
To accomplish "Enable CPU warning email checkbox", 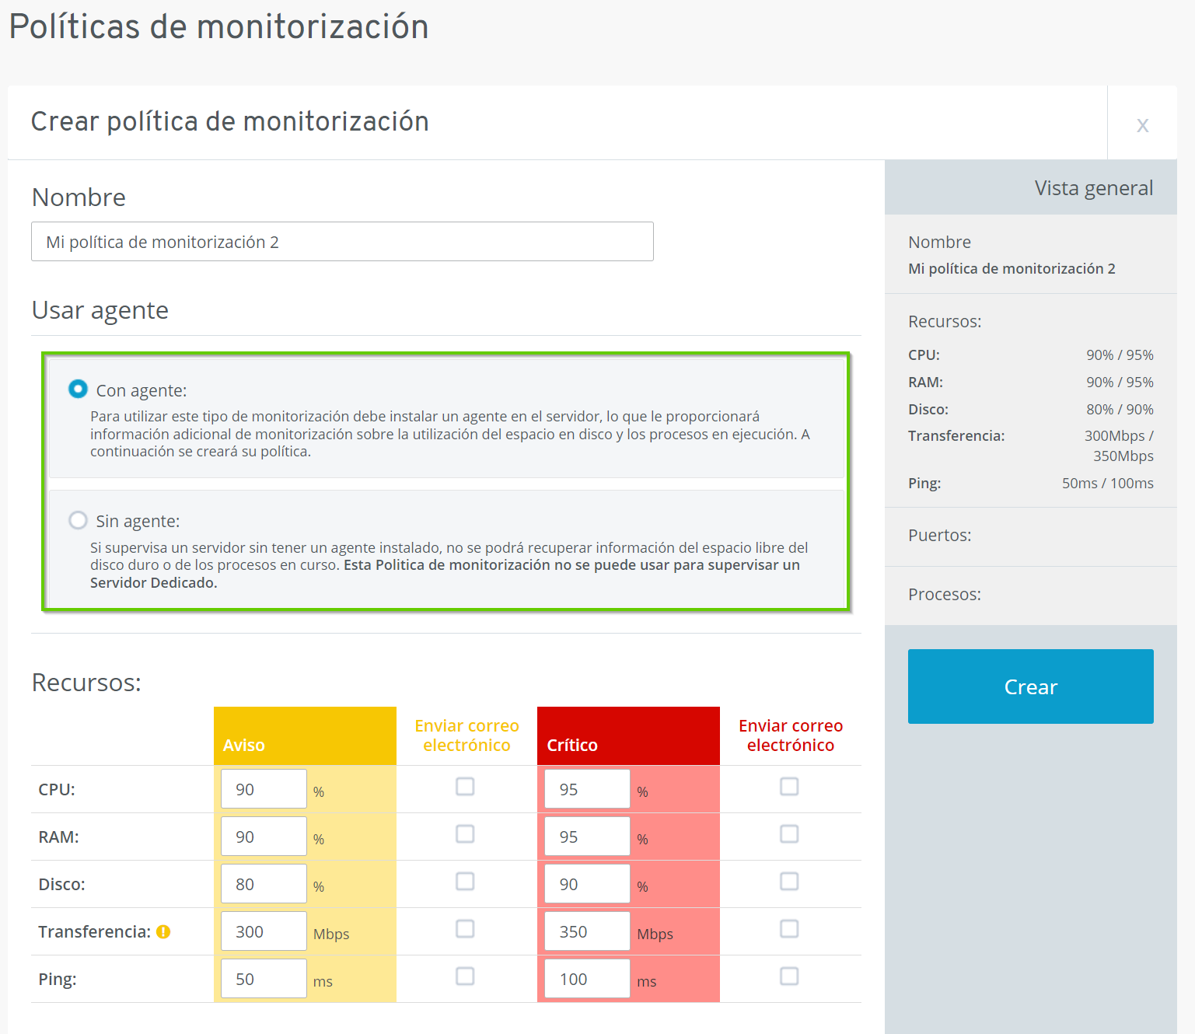I will pos(465,787).
